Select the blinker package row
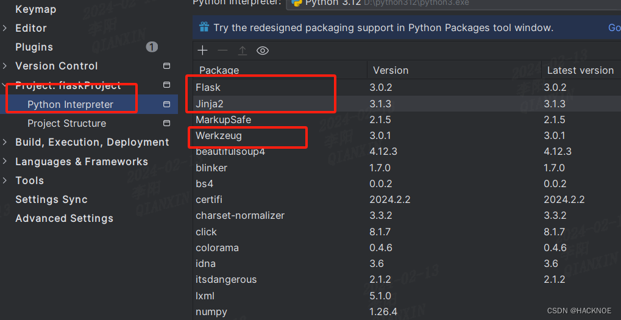 tap(406, 168)
